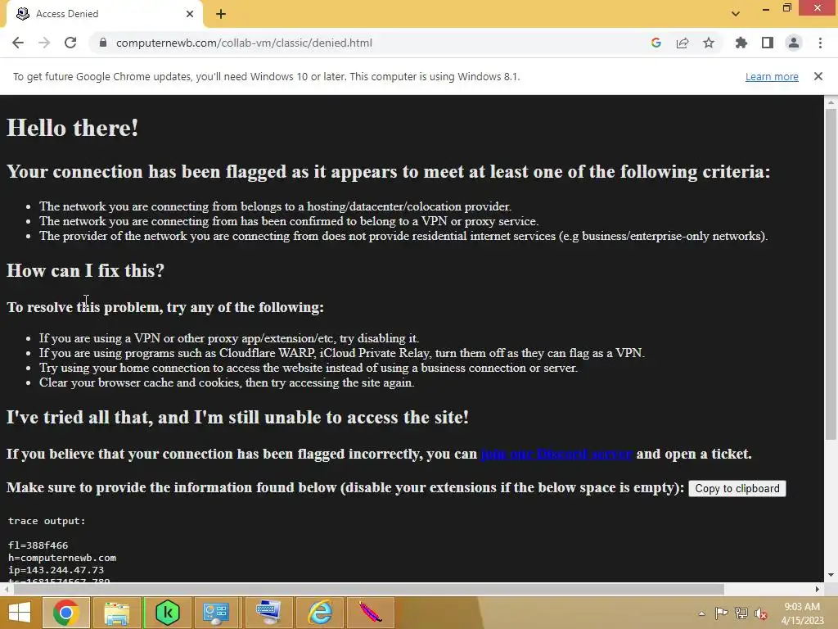Viewport: 838px width, 629px height.
Task: Show hidden system tray icons
Action: pos(701,613)
